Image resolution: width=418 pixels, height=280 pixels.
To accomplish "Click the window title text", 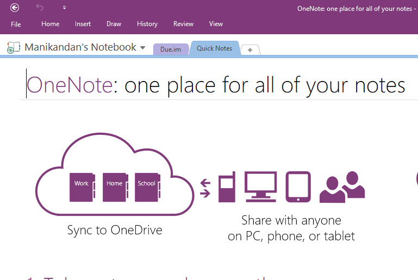I will pyautogui.click(x=357, y=9).
